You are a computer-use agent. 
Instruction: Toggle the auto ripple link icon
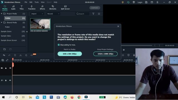7,60
